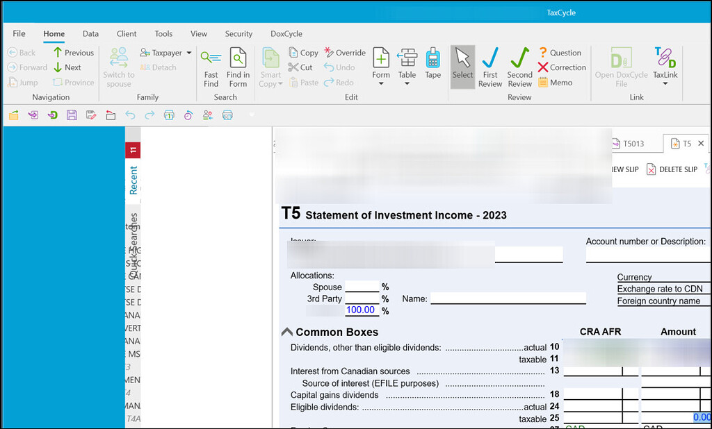Switch to the DoxCycle ribbon tab
This screenshot has width=712, height=429.
286,33
